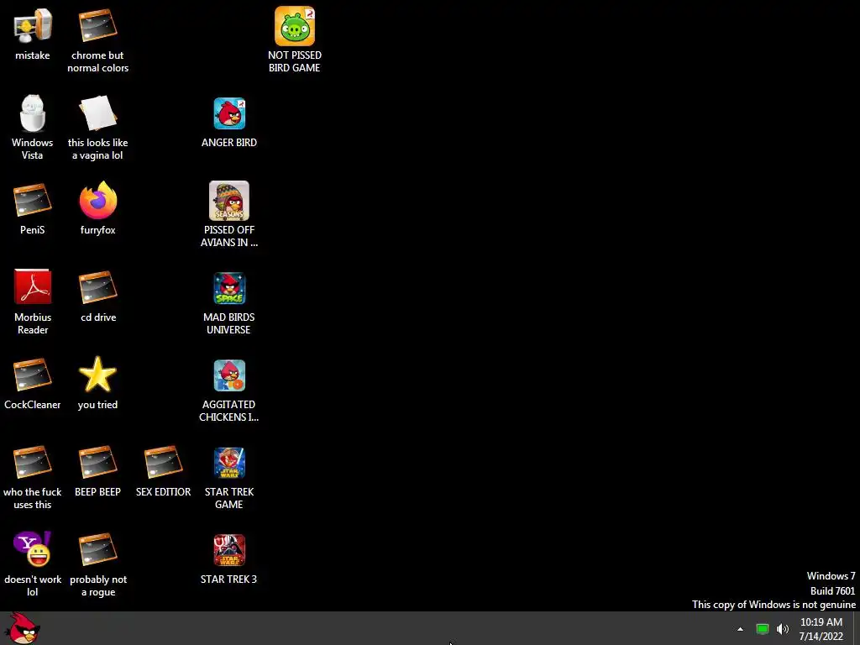
Task: Select the PeniS program icon
Action: 33,200
